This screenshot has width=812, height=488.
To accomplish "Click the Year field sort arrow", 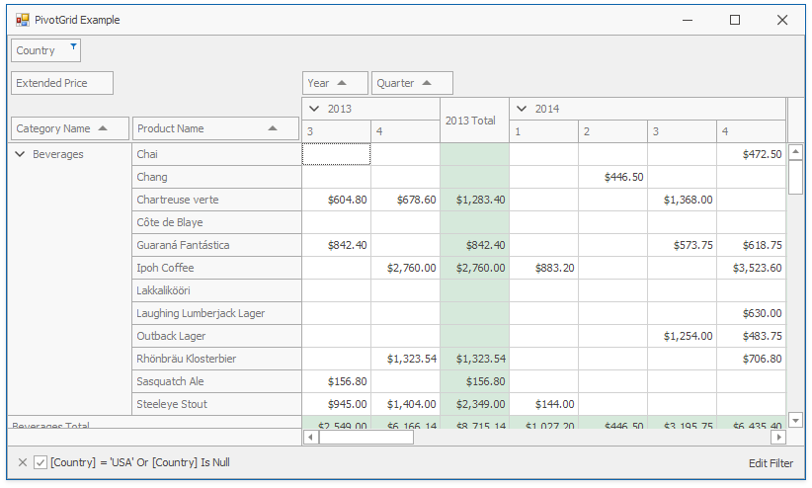I will tap(342, 84).
